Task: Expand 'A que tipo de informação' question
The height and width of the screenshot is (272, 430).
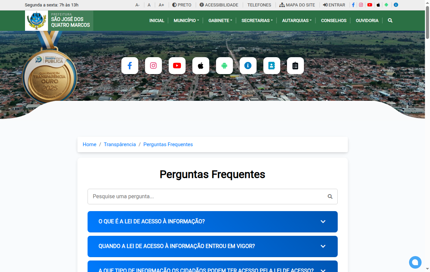Action: (213, 267)
